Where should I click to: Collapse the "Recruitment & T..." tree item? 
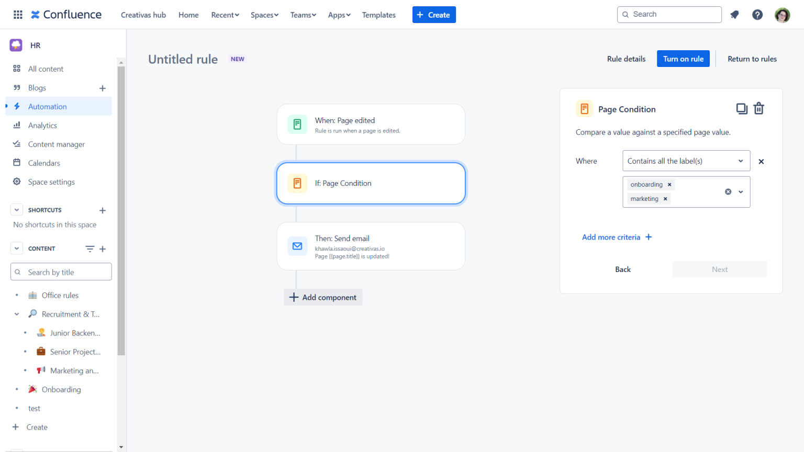click(x=17, y=314)
